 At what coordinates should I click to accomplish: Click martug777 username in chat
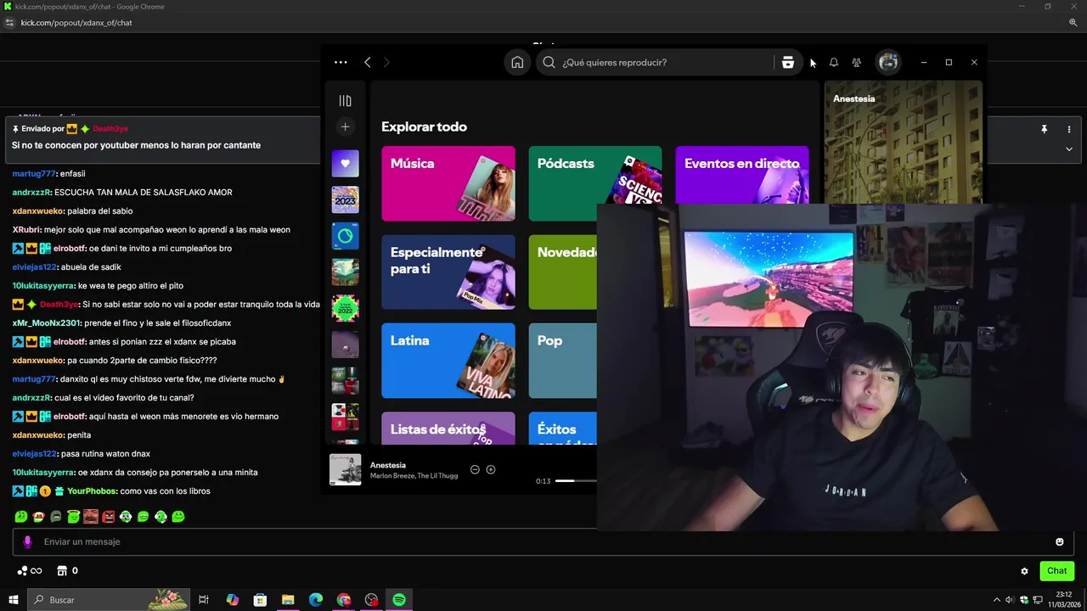click(x=33, y=173)
